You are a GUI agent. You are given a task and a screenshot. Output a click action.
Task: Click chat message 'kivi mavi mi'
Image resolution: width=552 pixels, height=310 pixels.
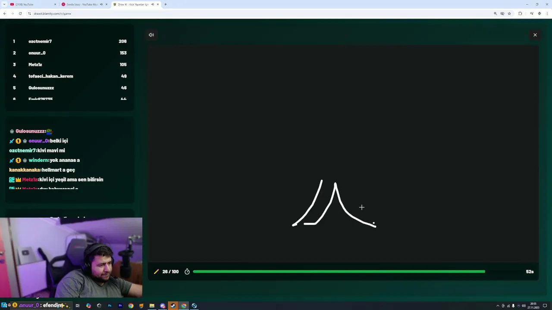(x=51, y=151)
